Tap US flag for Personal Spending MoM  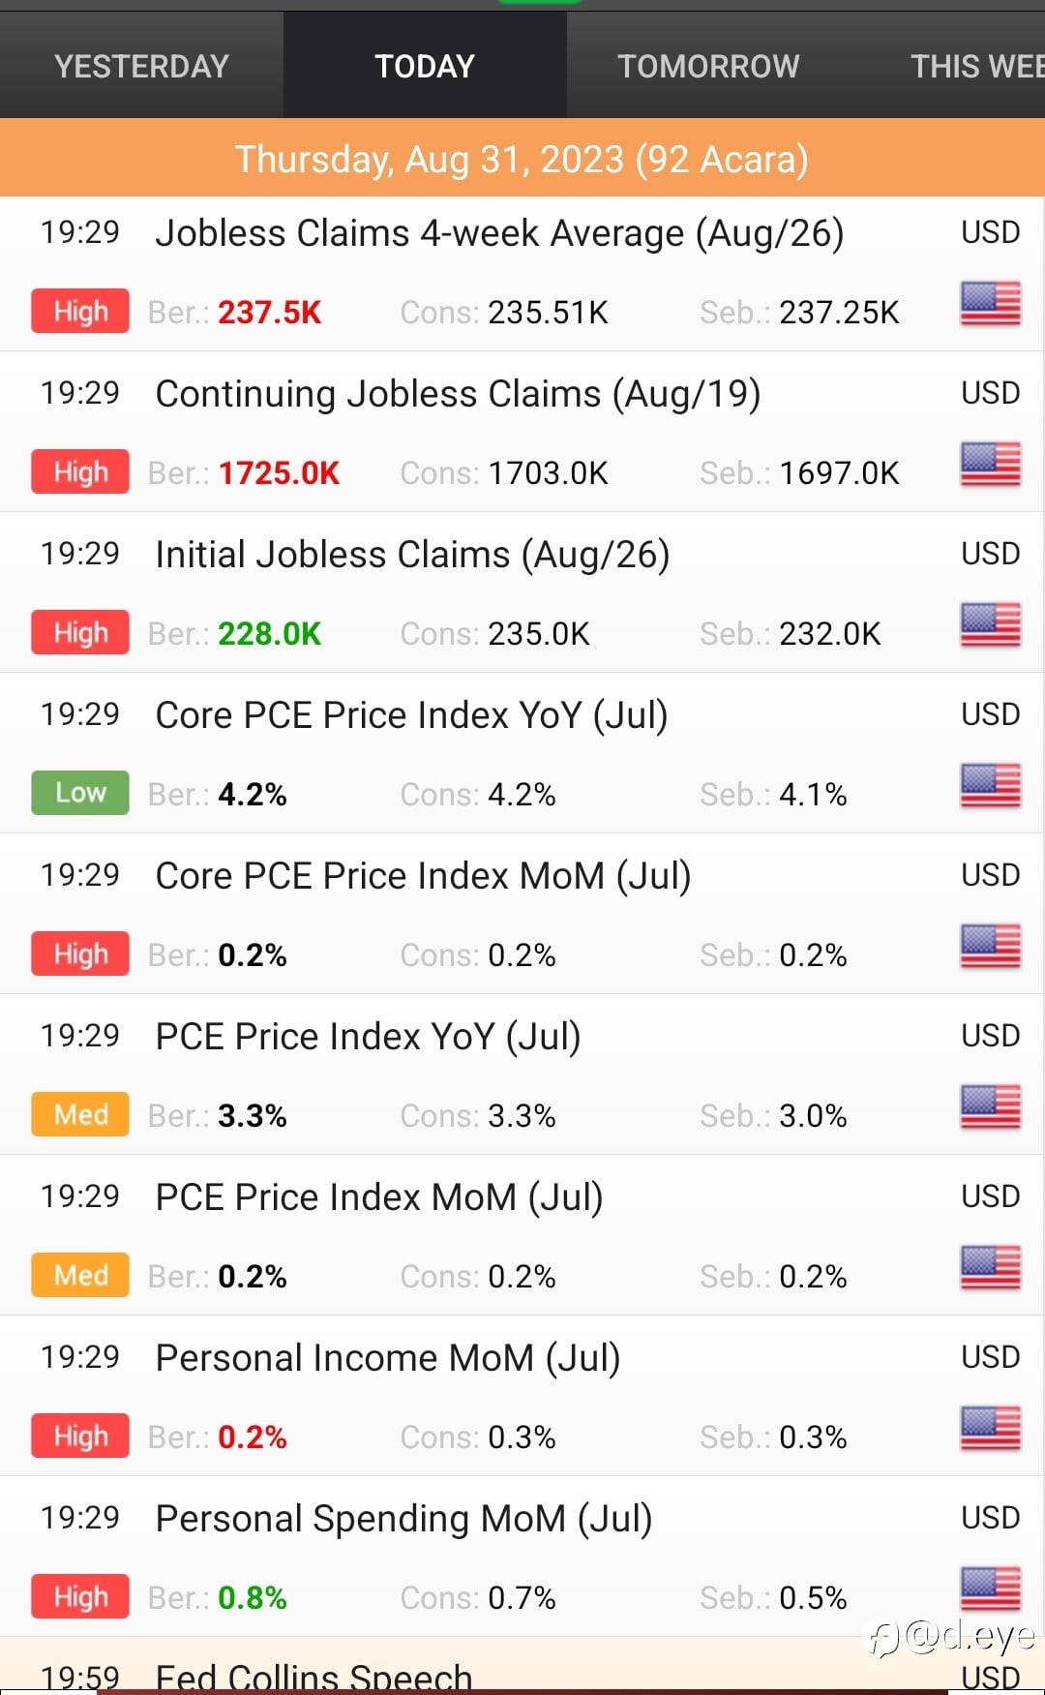(x=990, y=1589)
